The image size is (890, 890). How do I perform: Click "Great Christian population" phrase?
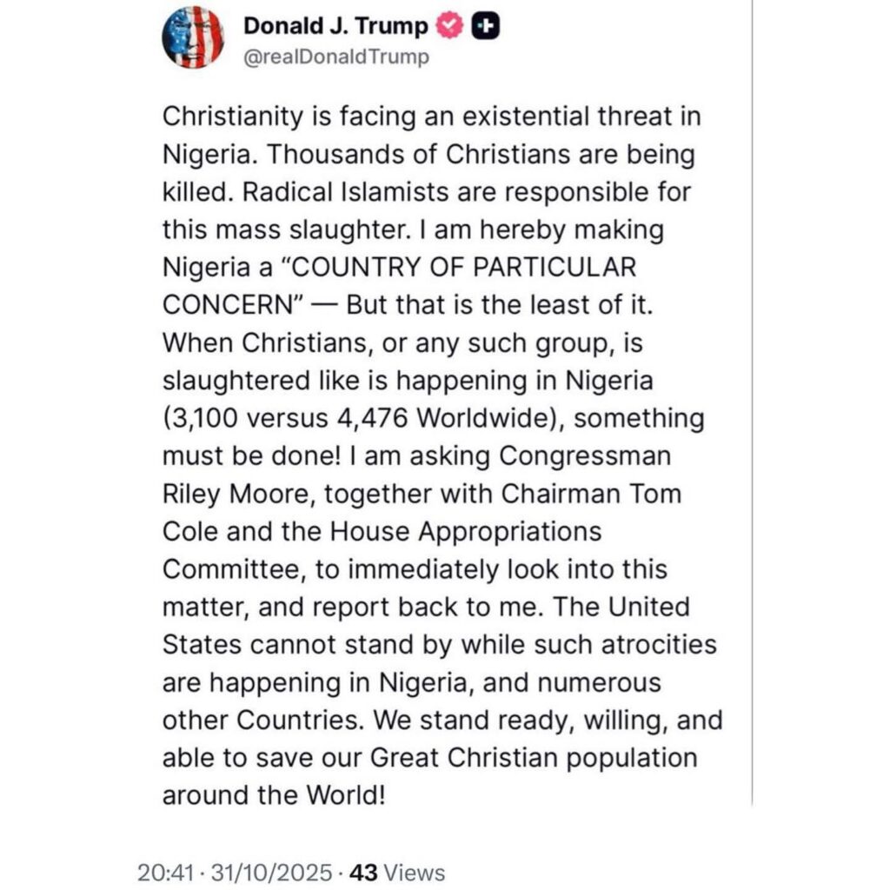coord(534,758)
